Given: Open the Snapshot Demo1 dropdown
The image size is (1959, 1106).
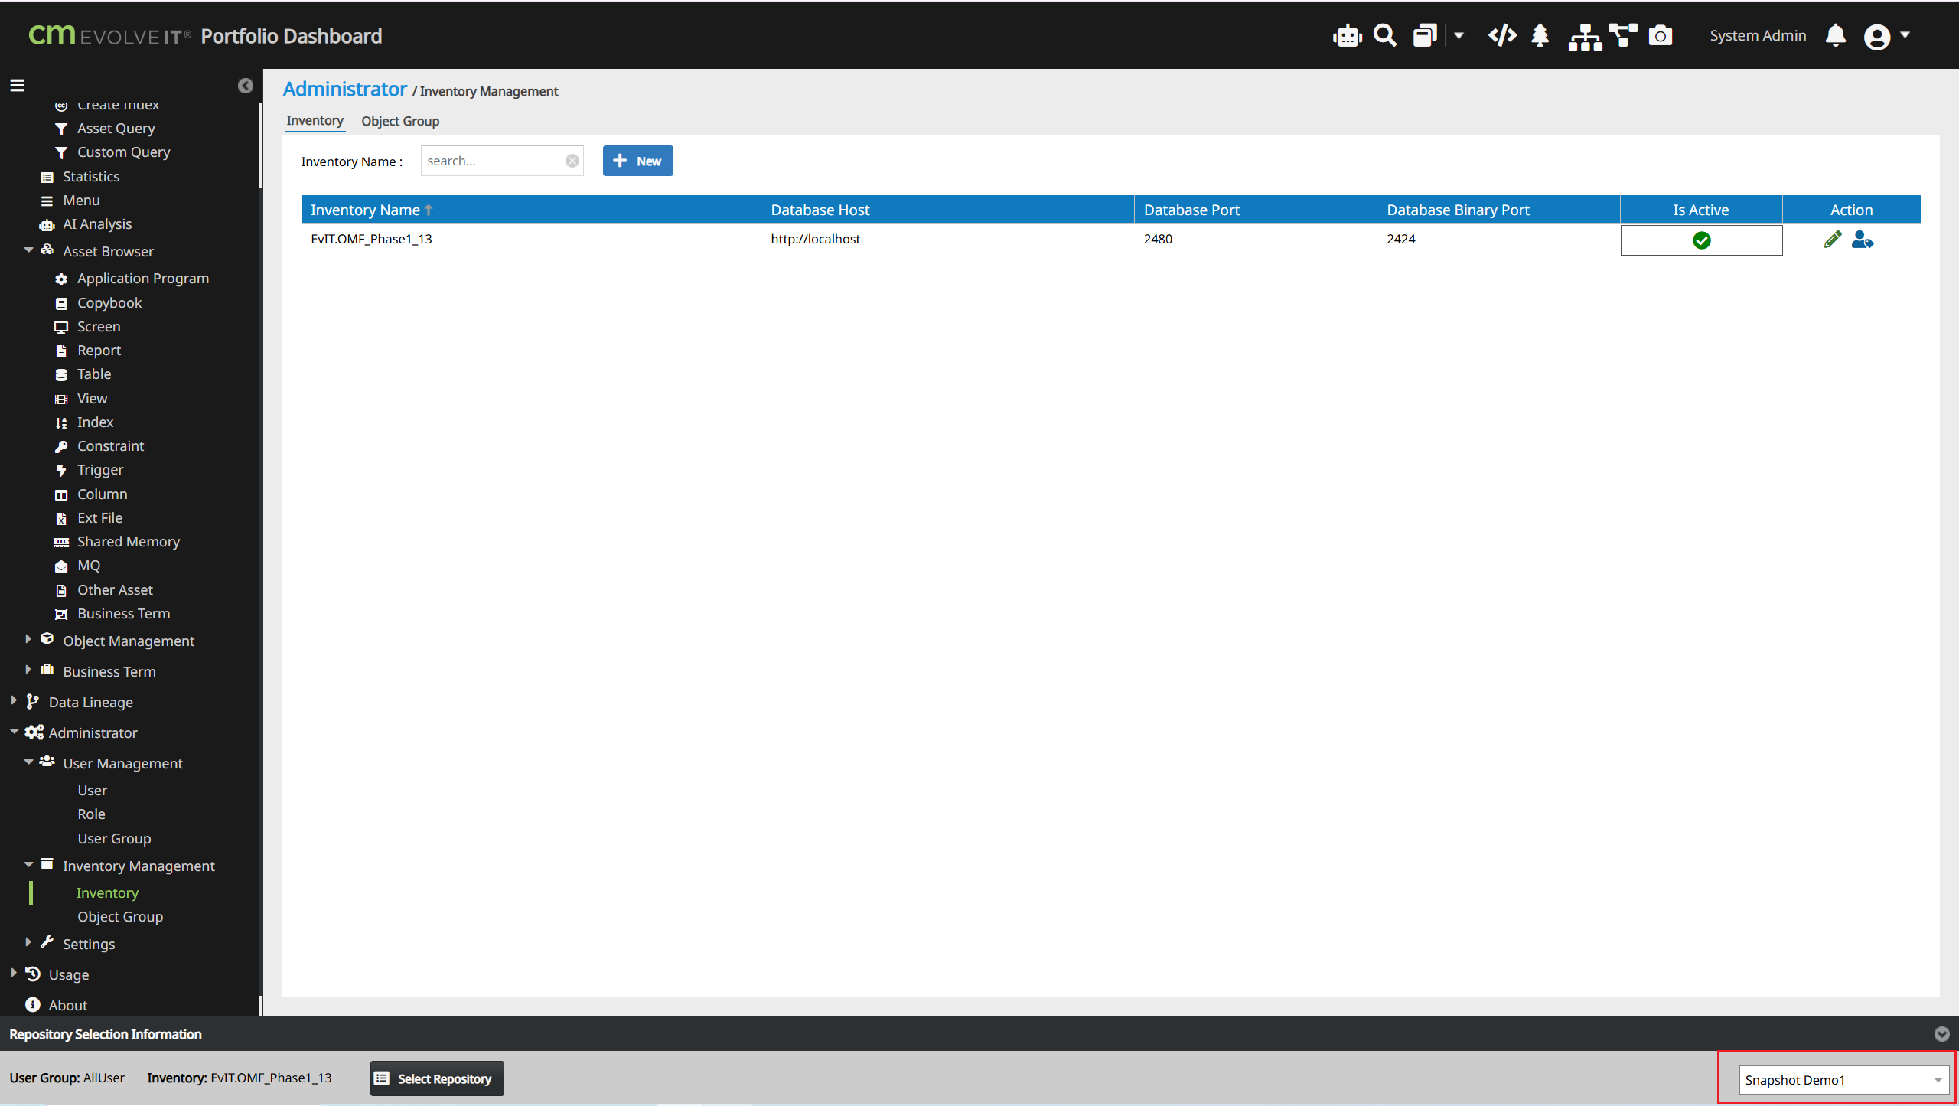Looking at the screenshot, I should pos(1843,1080).
